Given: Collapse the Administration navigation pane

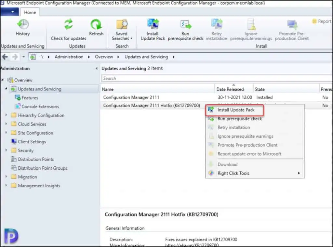Looking at the screenshot, I should pos(97,69).
